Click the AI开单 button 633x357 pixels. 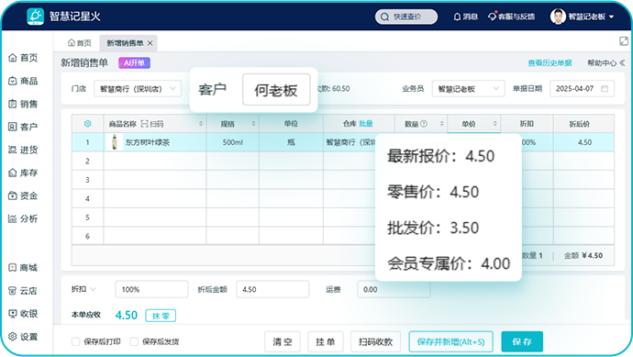[x=134, y=63]
